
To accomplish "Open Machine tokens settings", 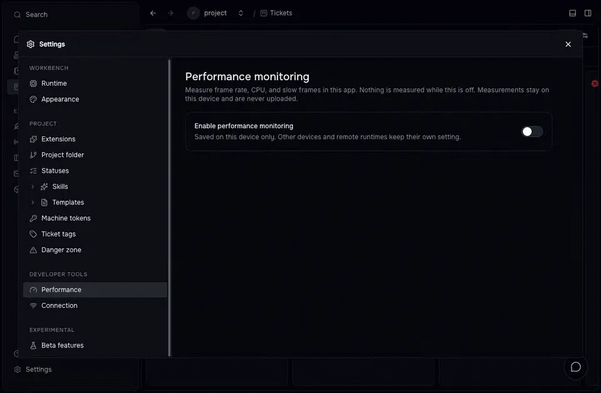I will (x=95, y=218).
